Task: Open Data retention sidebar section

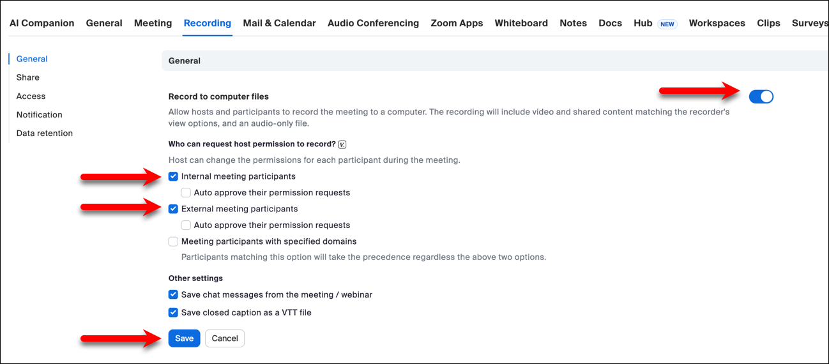Action: pos(45,133)
